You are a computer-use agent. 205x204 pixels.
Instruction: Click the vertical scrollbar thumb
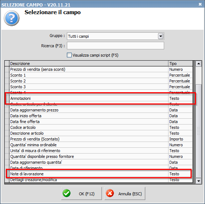click(x=198, y=131)
